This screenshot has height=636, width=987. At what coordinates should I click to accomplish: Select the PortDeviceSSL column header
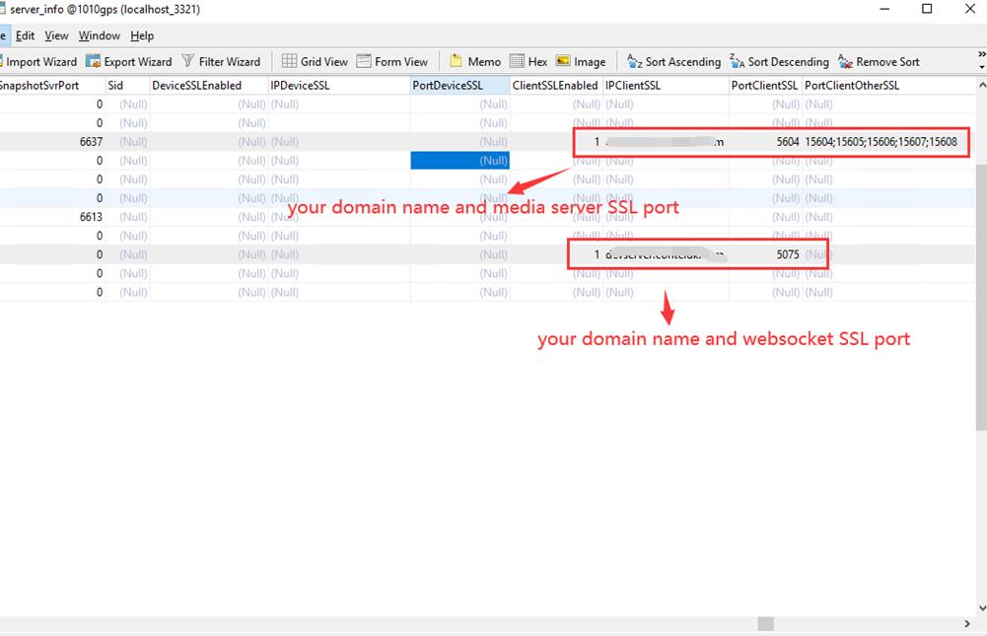point(460,86)
